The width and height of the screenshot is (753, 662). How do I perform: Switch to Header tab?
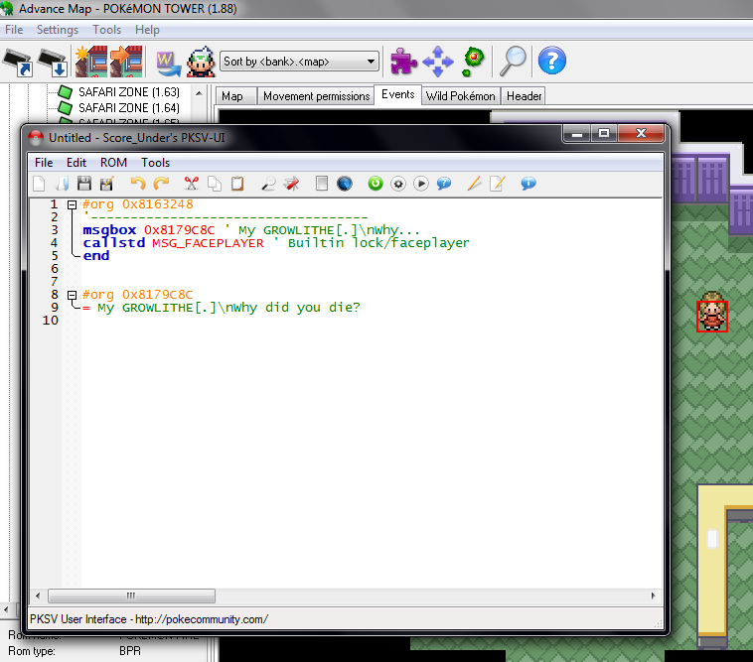pyautogui.click(x=524, y=96)
